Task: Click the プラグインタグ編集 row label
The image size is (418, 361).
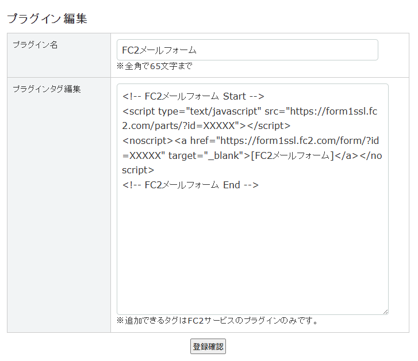Action: pyautogui.click(x=47, y=89)
